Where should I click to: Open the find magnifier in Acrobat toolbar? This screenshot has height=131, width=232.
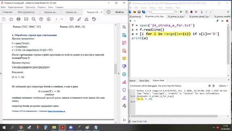[x=34, y=19]
